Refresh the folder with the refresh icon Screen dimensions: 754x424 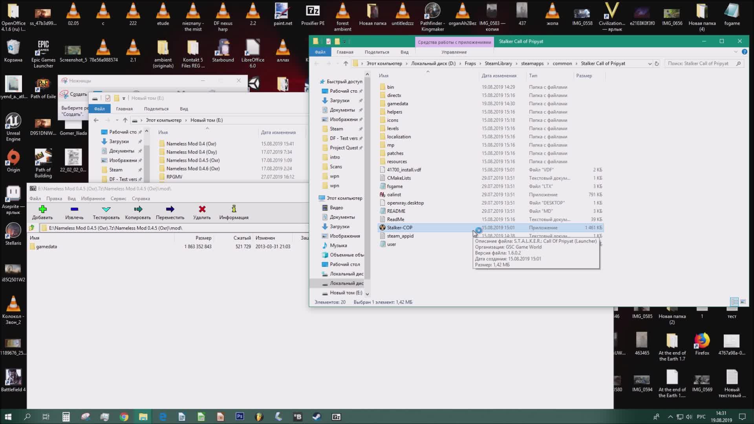click(x=657, y=63)
